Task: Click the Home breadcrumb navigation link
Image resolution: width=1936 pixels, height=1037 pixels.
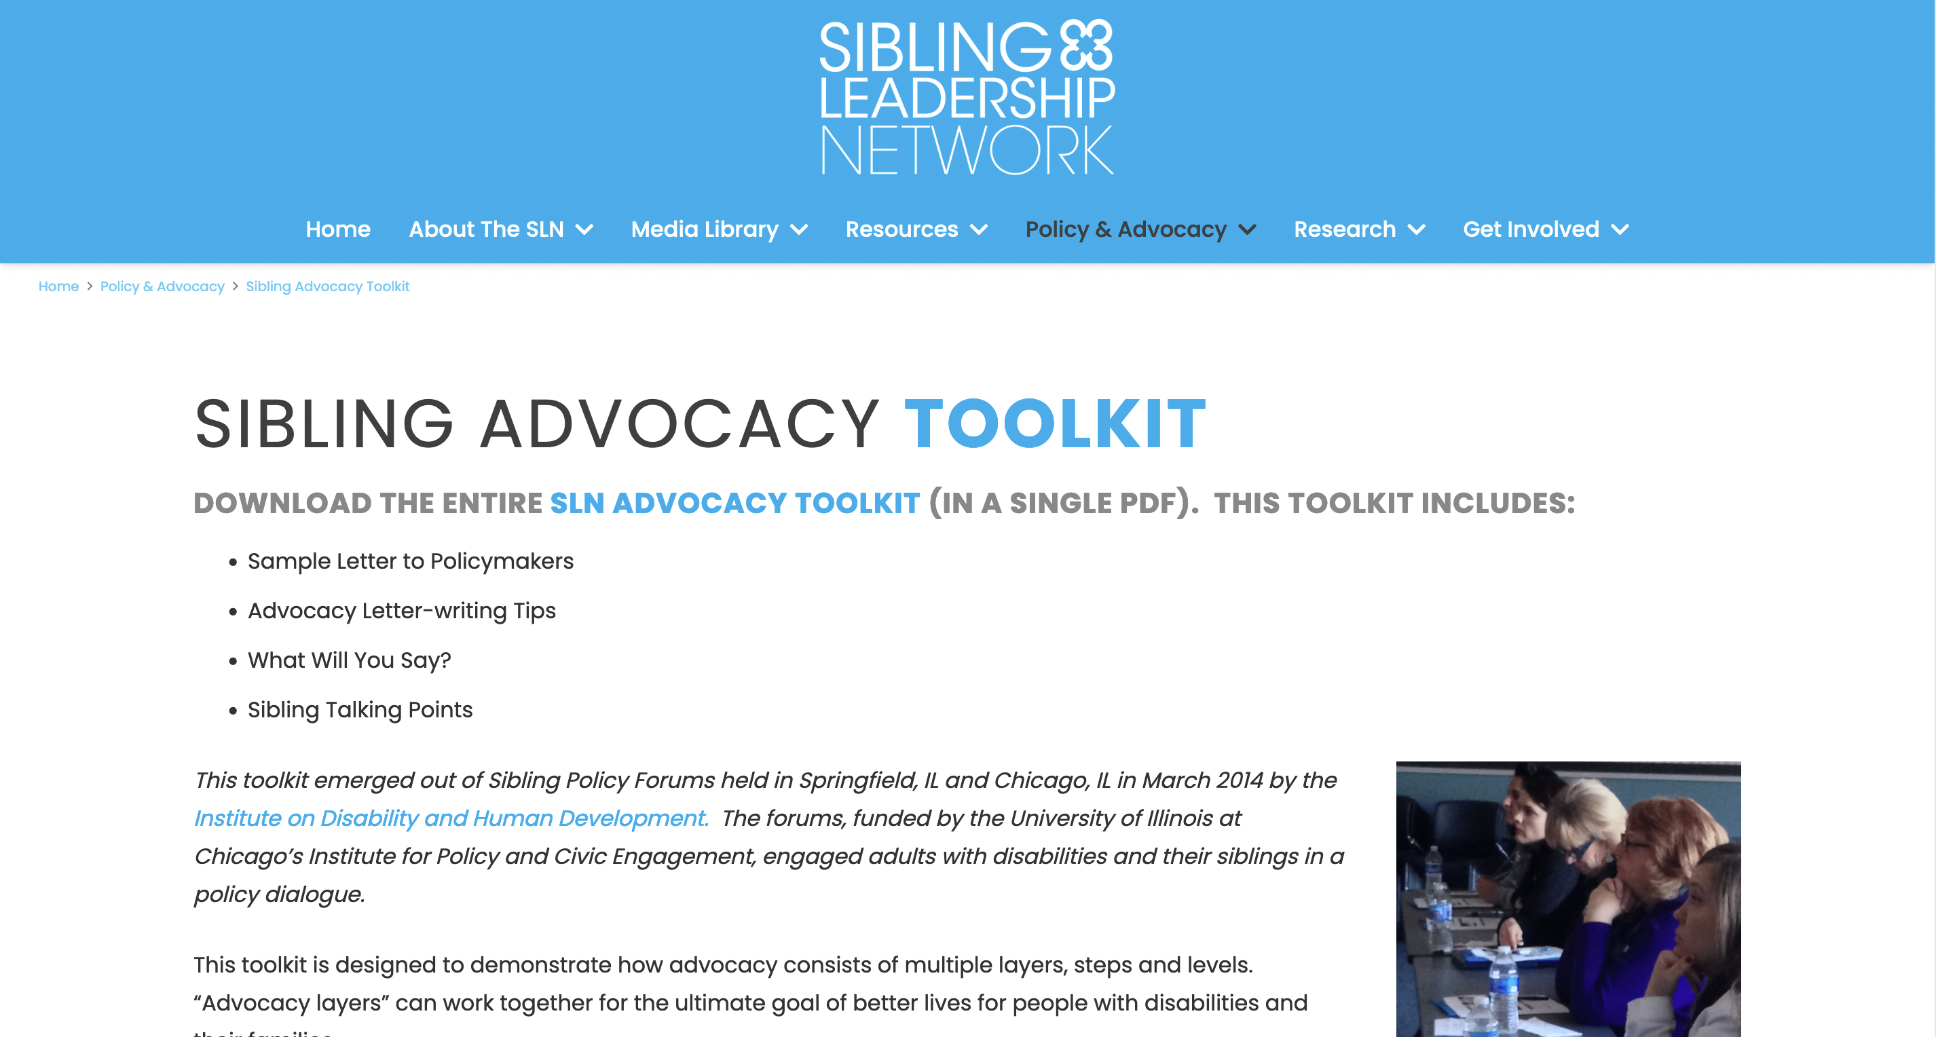Action: click(59, 286)
